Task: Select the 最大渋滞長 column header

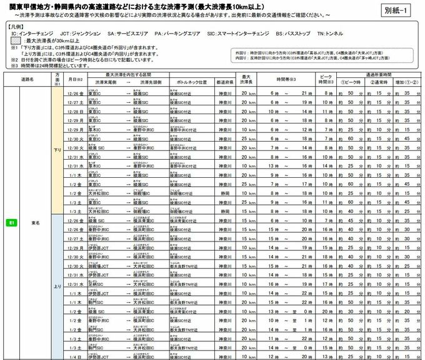Action: (x=247, y=80)
